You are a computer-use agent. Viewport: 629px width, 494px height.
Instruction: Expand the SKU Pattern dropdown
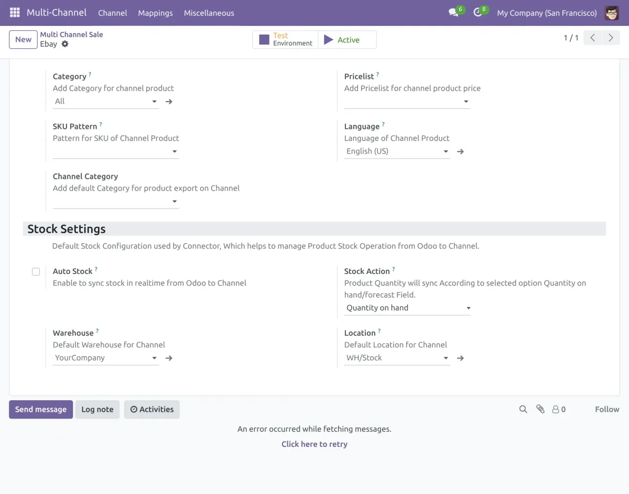pyautogui.click(x=116, y=152)
